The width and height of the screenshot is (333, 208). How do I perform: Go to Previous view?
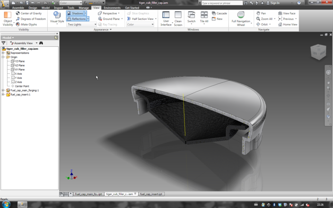point(286,19)
